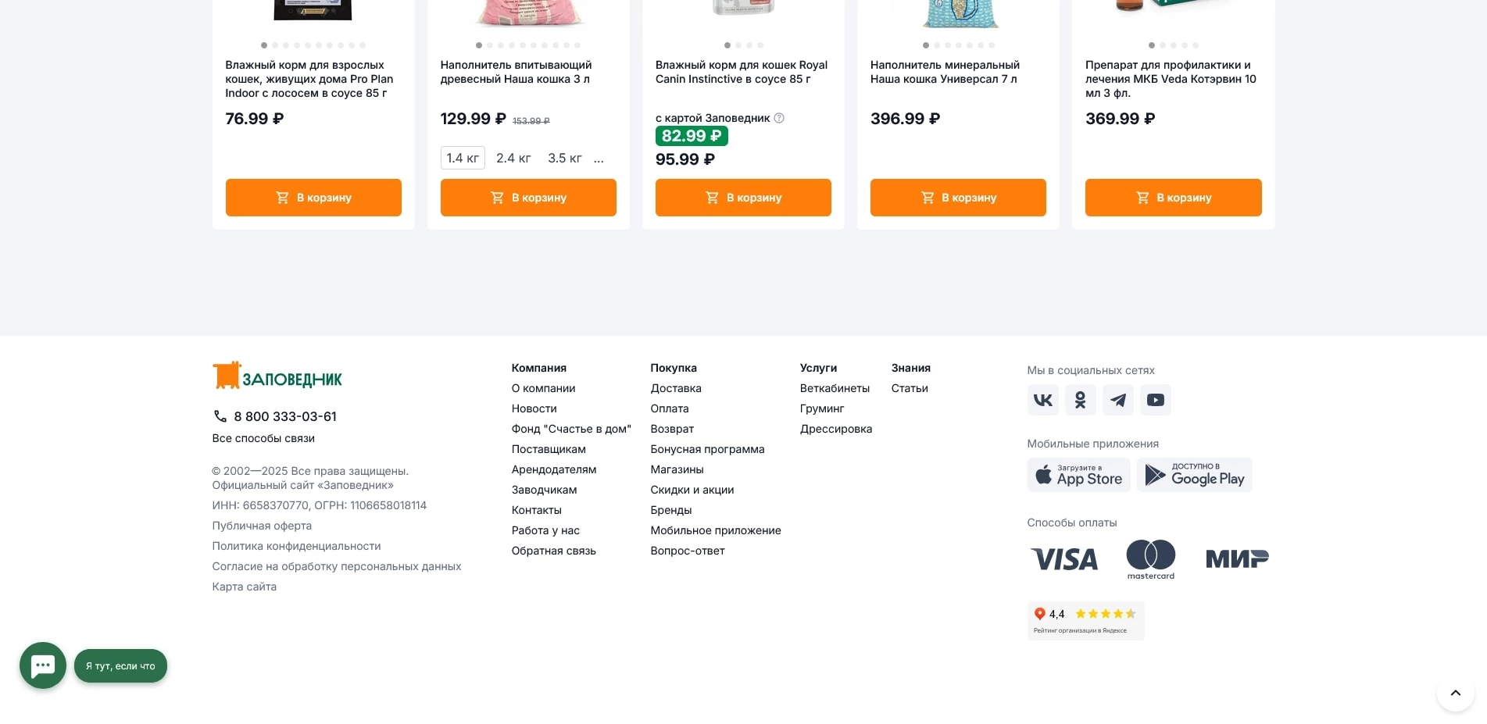This screenshot has height=724, width=1487.
Task: Select the 2.4 кг weight option
Action: tap(513, 158)
